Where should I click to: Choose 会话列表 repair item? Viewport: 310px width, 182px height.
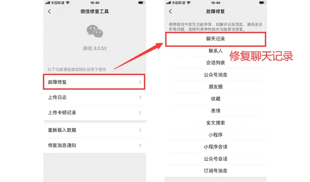click(x=216, y=63)
